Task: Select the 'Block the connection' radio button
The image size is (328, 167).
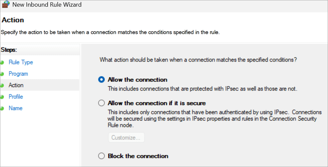Action: (x=101, y=156)
